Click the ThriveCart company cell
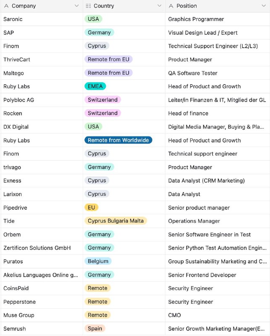The height and width of the screenshot is (336, 270). [x=42, y=59]
